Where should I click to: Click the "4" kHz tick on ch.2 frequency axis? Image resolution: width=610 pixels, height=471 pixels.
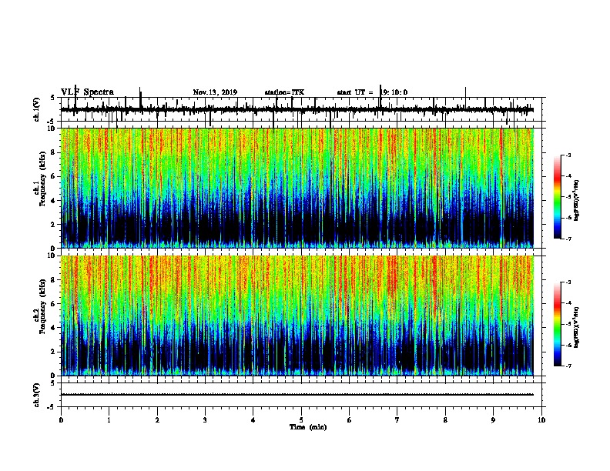tap(54, 328)
